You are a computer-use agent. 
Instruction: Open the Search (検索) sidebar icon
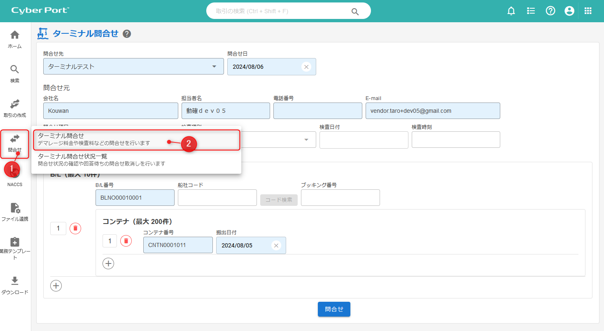15,70
